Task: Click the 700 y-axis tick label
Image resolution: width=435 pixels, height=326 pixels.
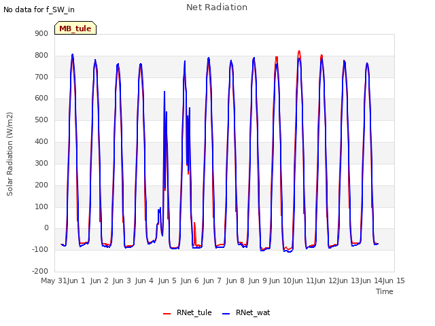Action: pos(41,77)
